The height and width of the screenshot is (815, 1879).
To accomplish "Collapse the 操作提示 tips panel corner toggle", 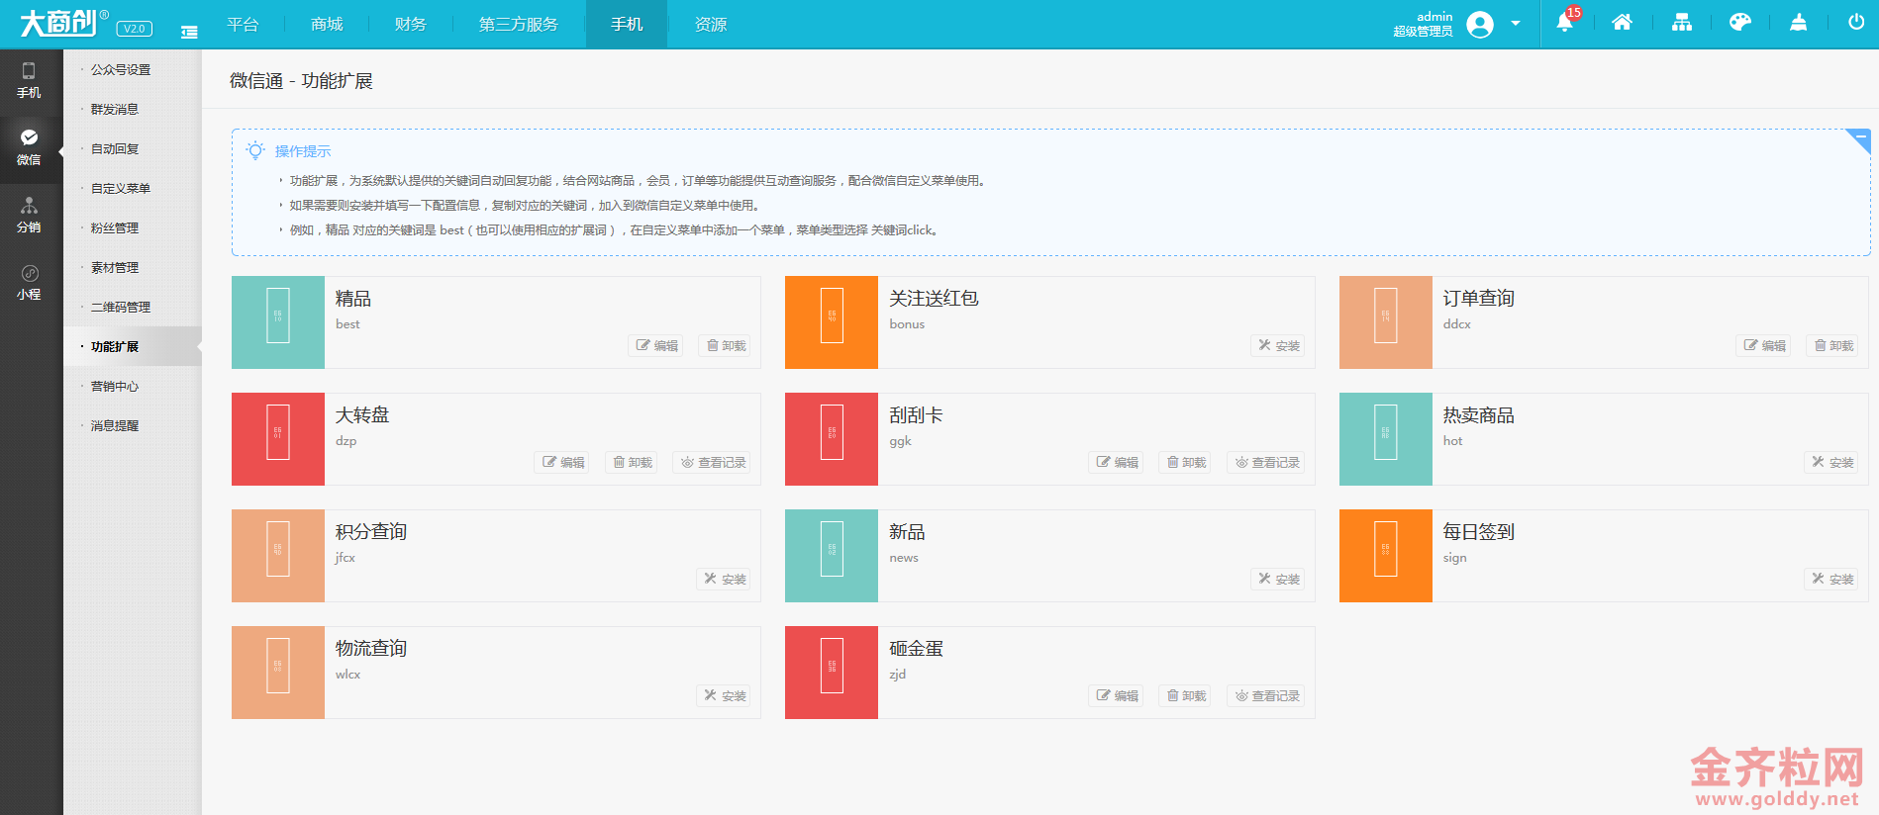I will point(1860,138).
